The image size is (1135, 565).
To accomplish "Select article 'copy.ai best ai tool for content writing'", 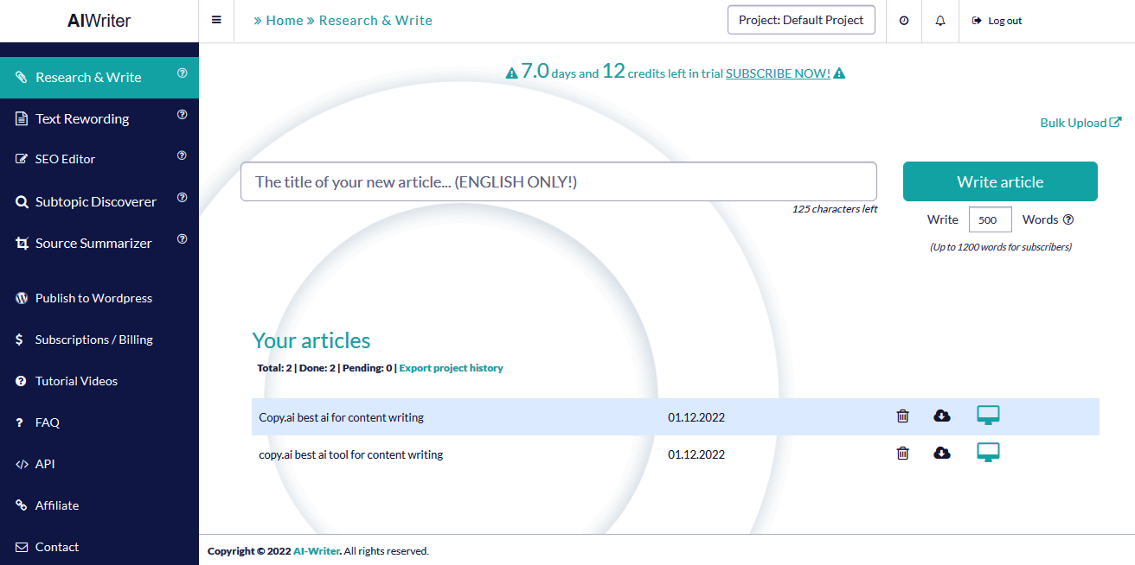I will pyautogui.click(x=351, y=454).
